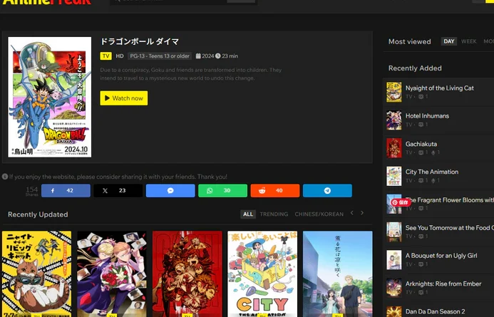
Task: Open Dan Da Dan Season 2 link
Action: point(435,311)
